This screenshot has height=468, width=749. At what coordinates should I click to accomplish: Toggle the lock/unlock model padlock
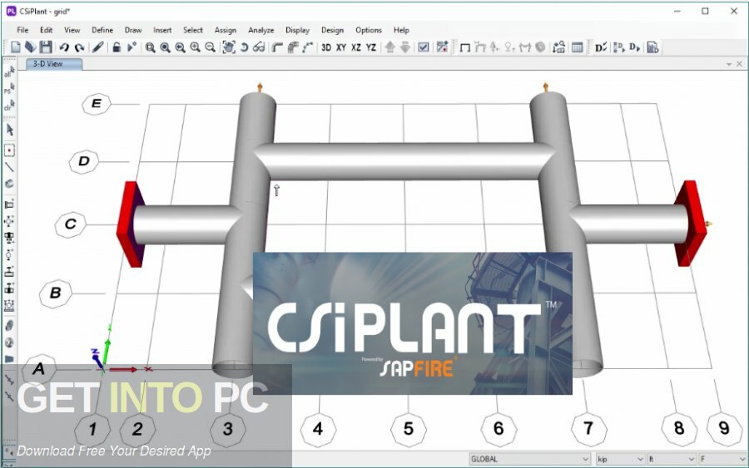click(x=117, y=47)
